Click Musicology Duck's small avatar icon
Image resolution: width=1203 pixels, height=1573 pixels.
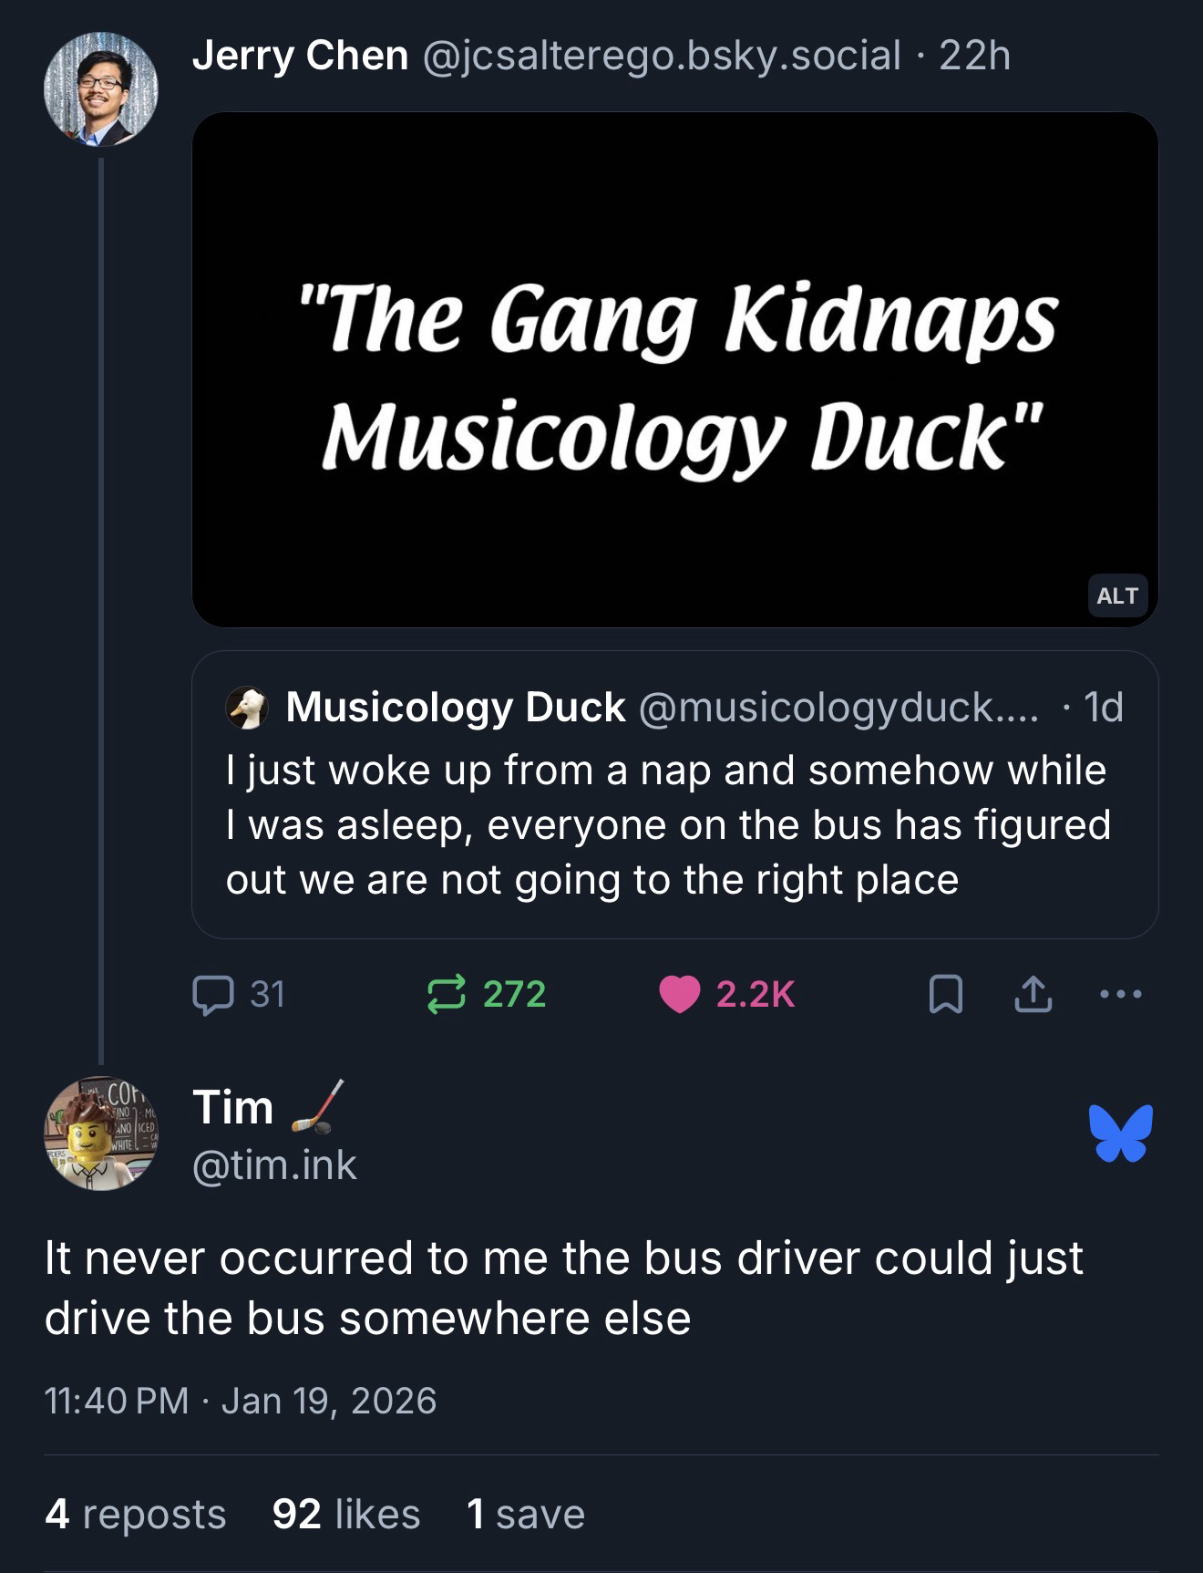[x=247, y=708]
